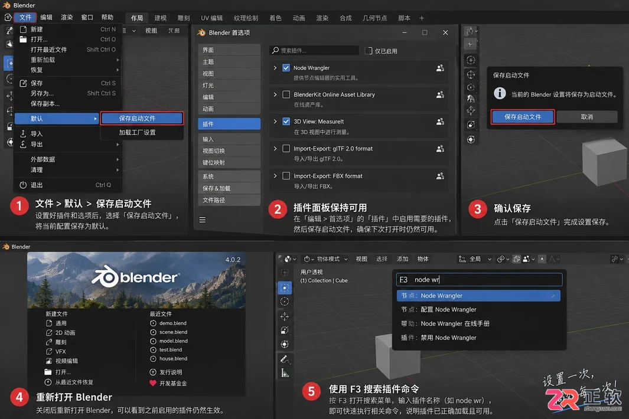The image size is (629, 419).
Task: Expand the FBX format add-on details
Action: tap(275, 176)
